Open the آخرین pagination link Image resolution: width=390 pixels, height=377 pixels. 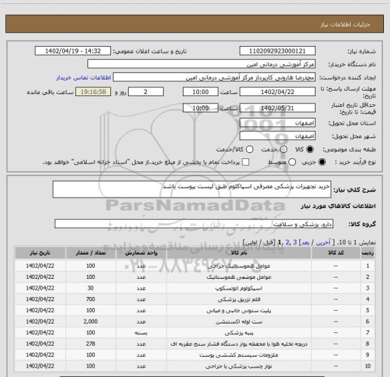(x=323, y=242)
